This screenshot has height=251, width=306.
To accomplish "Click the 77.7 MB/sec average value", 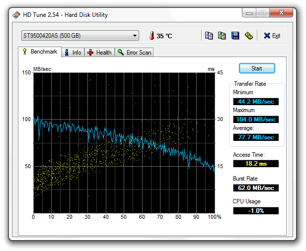I will coord(256,137).
